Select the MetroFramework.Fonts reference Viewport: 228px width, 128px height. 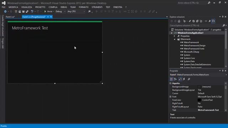click(x=194, y=49)
